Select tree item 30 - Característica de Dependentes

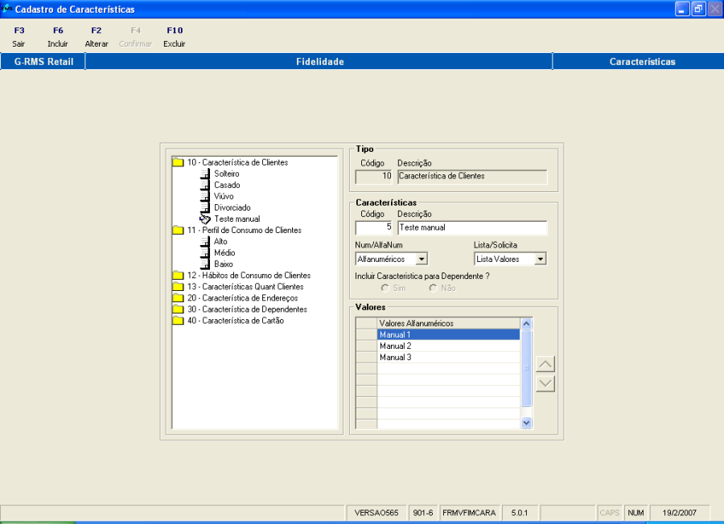[x=247, y=309]
